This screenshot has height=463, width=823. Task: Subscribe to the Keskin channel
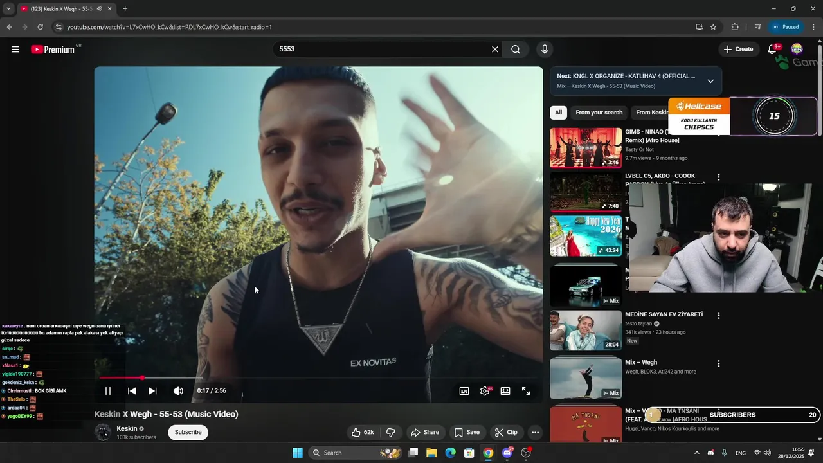tap(188, 432)
